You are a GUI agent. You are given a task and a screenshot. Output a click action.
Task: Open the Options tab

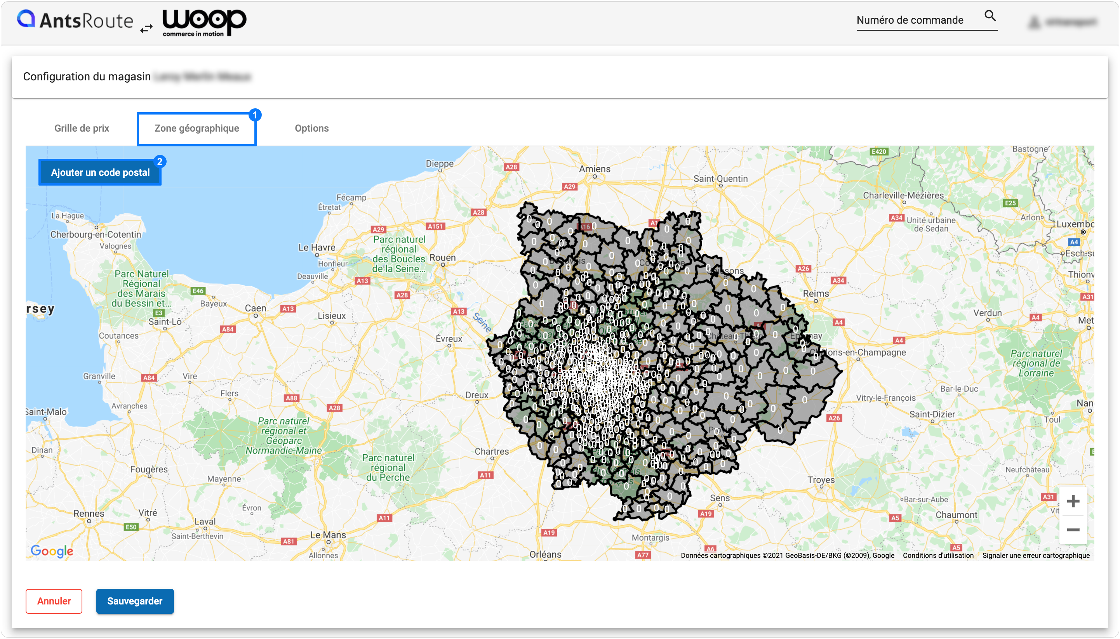312,128
